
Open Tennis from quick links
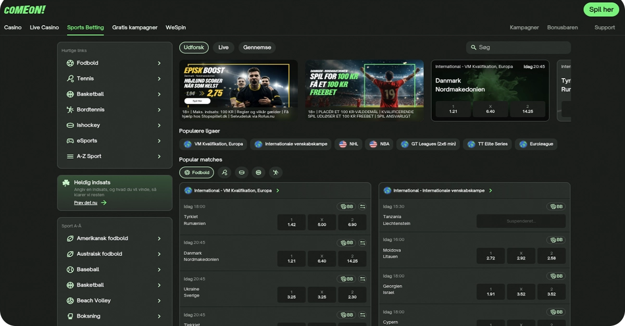click(x=115, y=79)
